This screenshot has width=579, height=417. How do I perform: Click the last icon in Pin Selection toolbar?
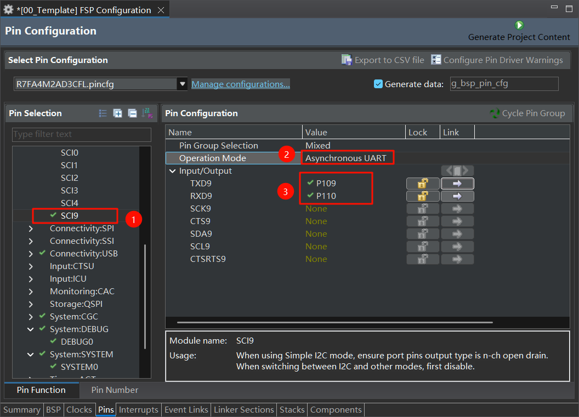pos(147,113)
